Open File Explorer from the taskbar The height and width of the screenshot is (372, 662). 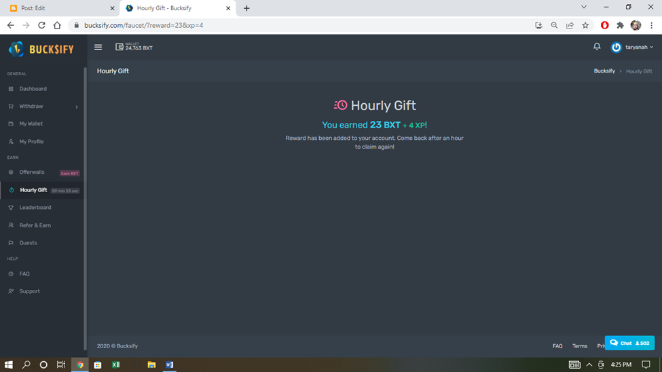[151, 365]
